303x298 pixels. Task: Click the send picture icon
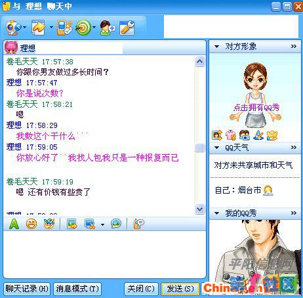coord(72,224)
